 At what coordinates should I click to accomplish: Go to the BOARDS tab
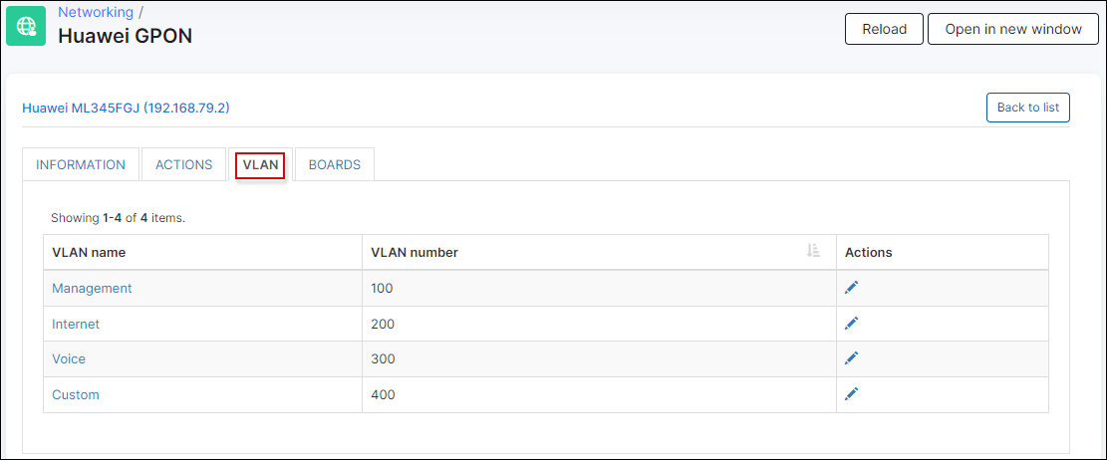click(x=335, y=164)
